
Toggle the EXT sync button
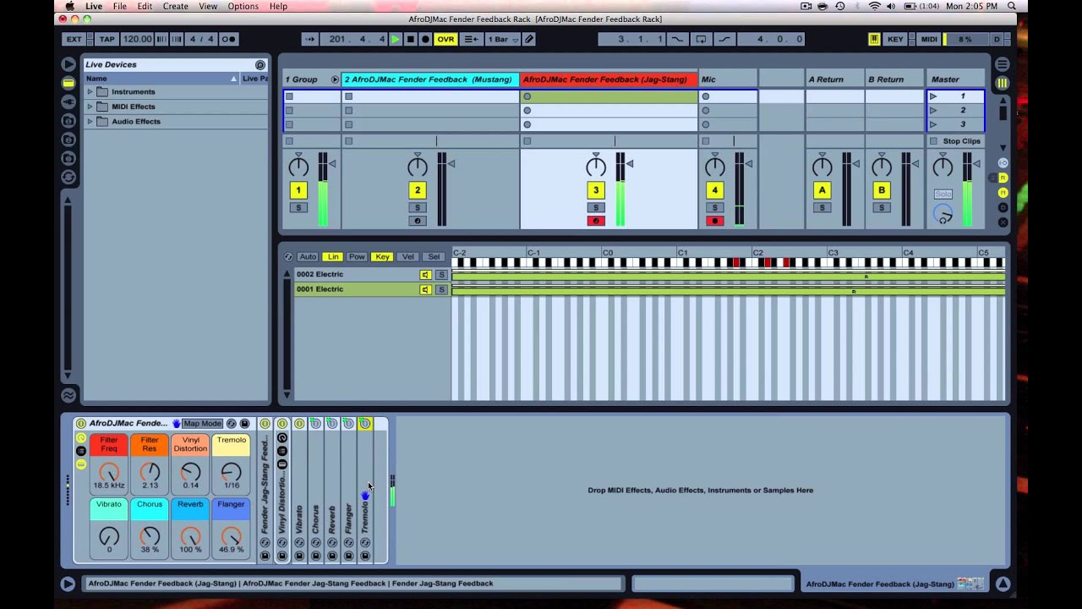tap(74, 39)
